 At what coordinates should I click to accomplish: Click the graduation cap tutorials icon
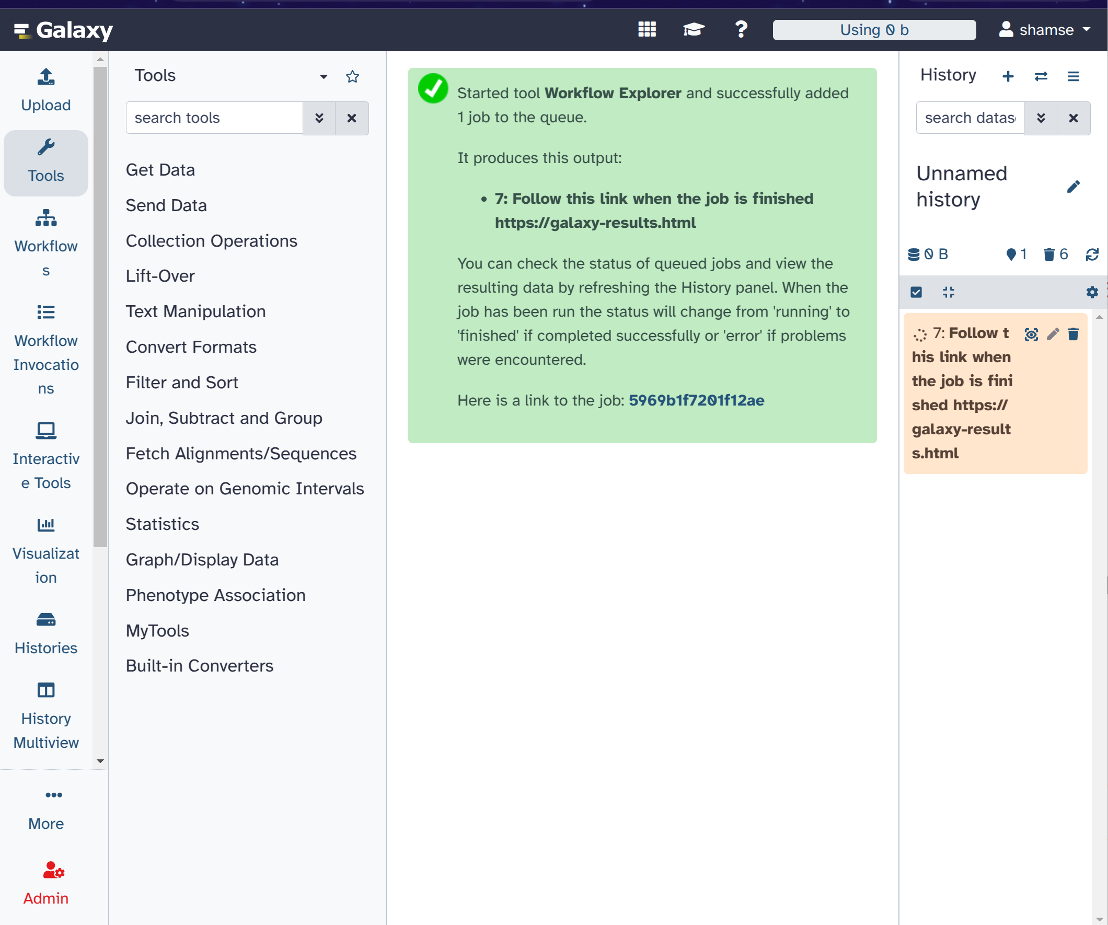point(694,30)
